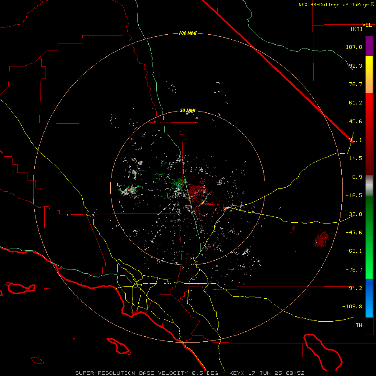Image resolution: width=376 pixels, height=376 pixels.
Task: Click the -109.8 velocity scale value
Action: click(353, 307)
